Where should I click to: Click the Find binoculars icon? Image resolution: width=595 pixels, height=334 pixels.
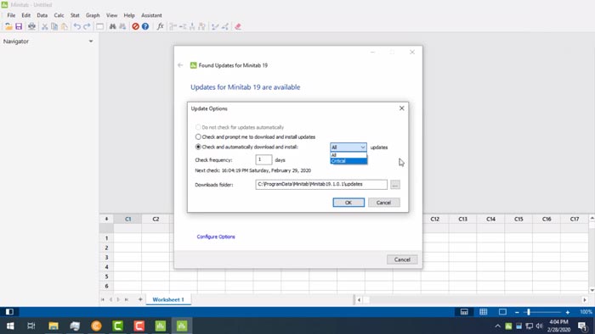(113, 26)
